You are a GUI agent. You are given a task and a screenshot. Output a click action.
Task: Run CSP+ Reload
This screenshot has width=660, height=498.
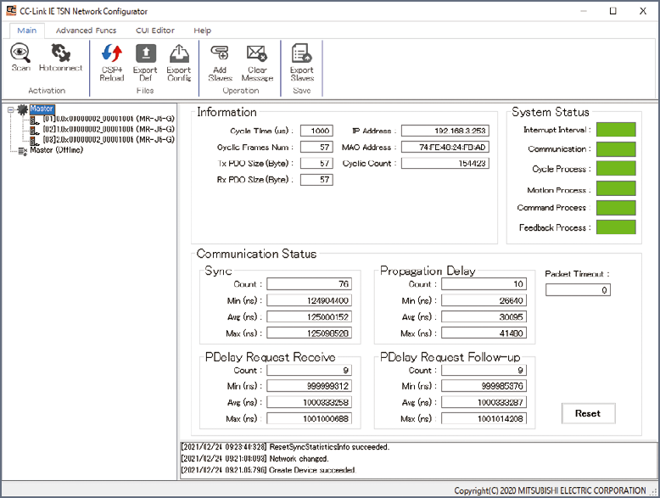[x=112, y=62]
